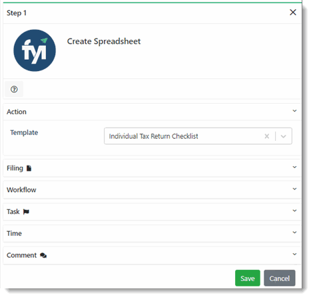
Task: Click the help question mark icon
Action: tap(14, 89)
